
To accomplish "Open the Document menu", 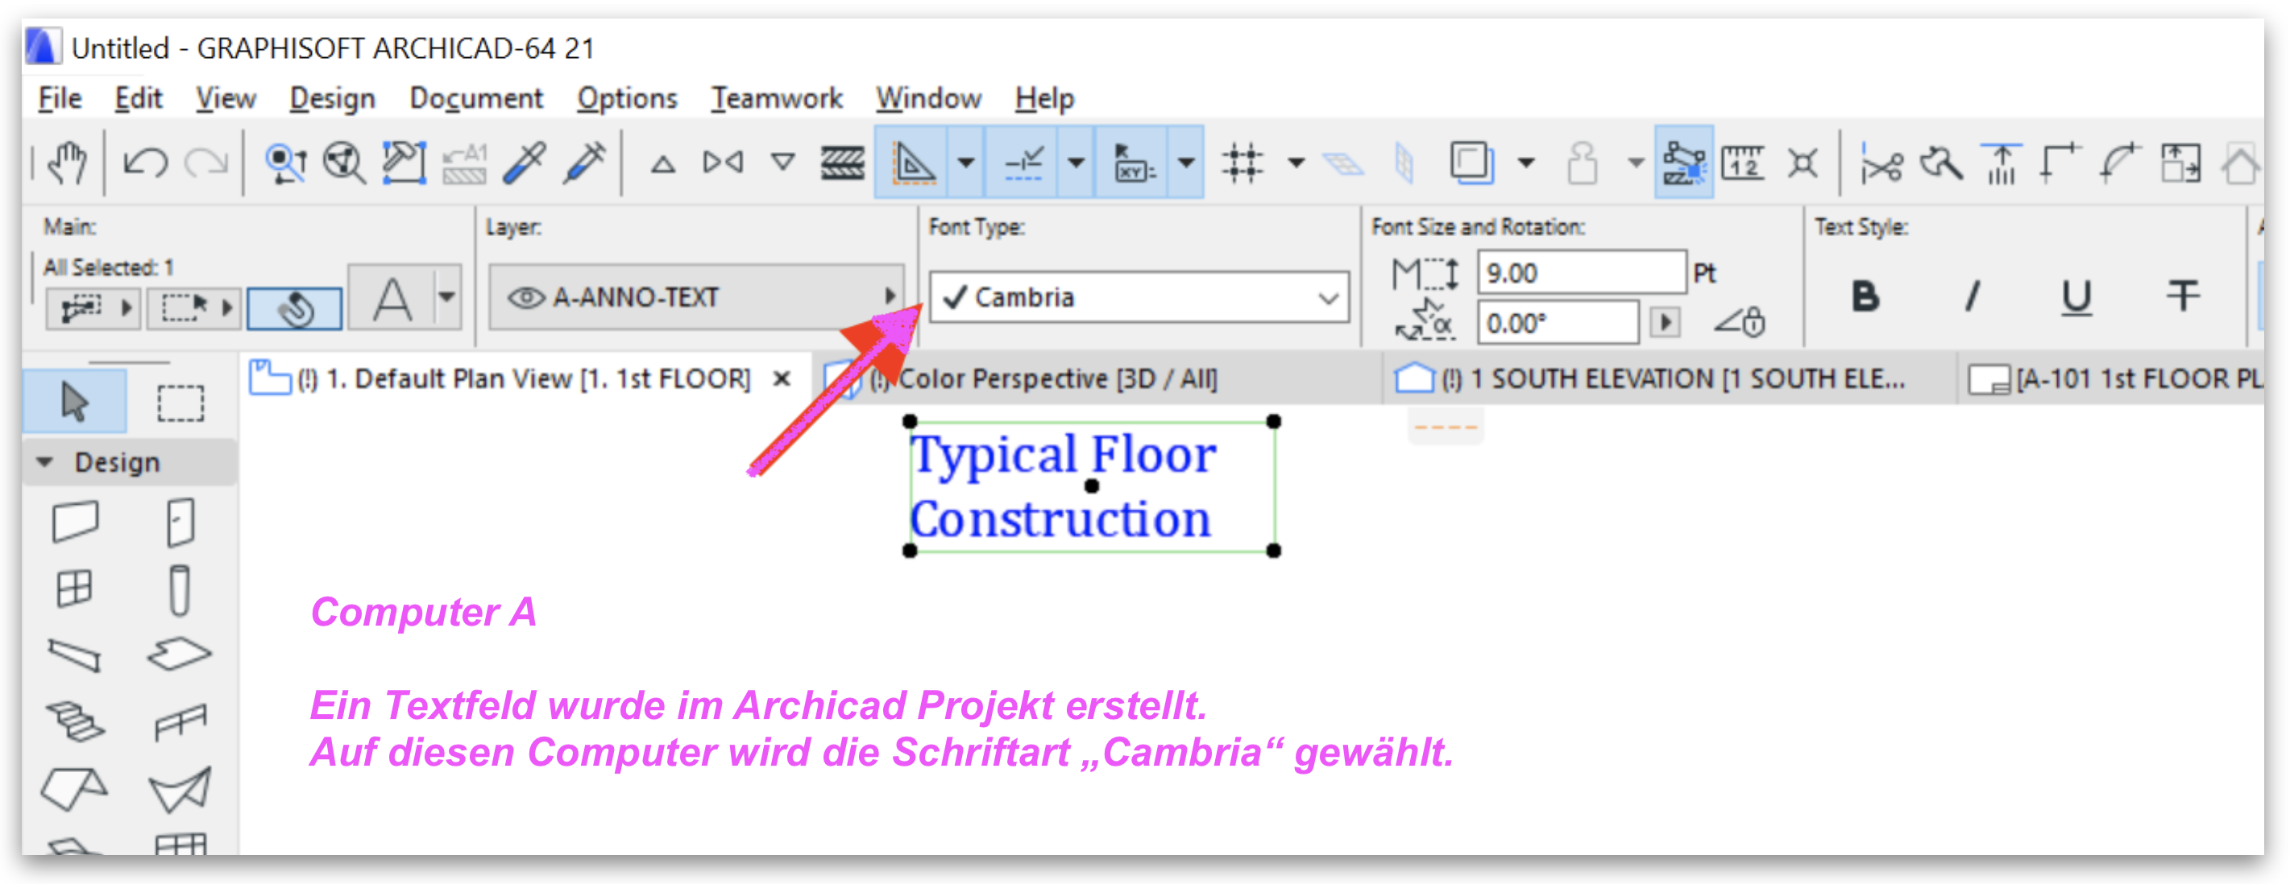I will [475, 97].
